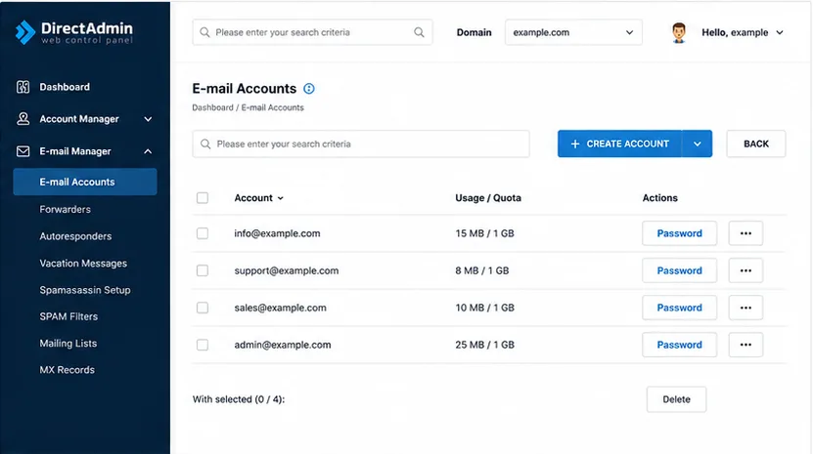Select the support@example.com checkbox
The height and width of the screenshot is (454, 813).
pyautogui.click(x=203, y=270)
